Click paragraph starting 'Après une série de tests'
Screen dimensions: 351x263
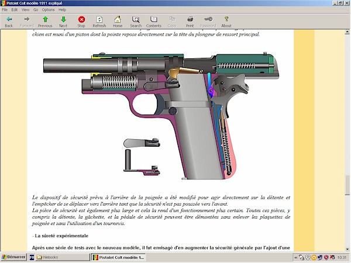tap(161, 248)
